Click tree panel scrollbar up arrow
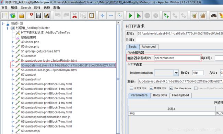Image resolution: width=223 pixels, height=134 pixels. click(x=118, y=23)
